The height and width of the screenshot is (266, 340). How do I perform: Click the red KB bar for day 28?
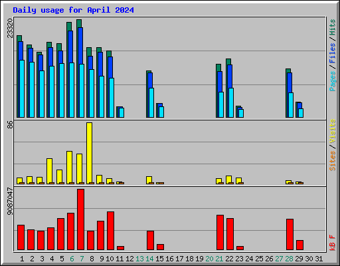[290, 234]
